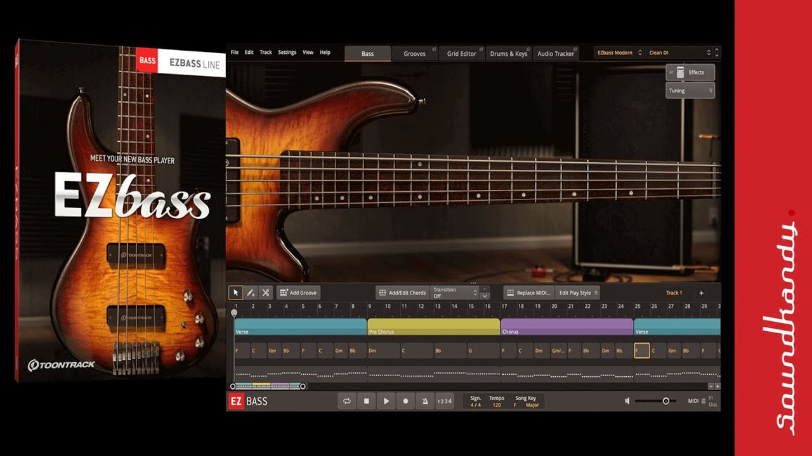Viewport: 812px width, 456px height.
Task: Expand the Tuning panel
Action: pos(690,91)
